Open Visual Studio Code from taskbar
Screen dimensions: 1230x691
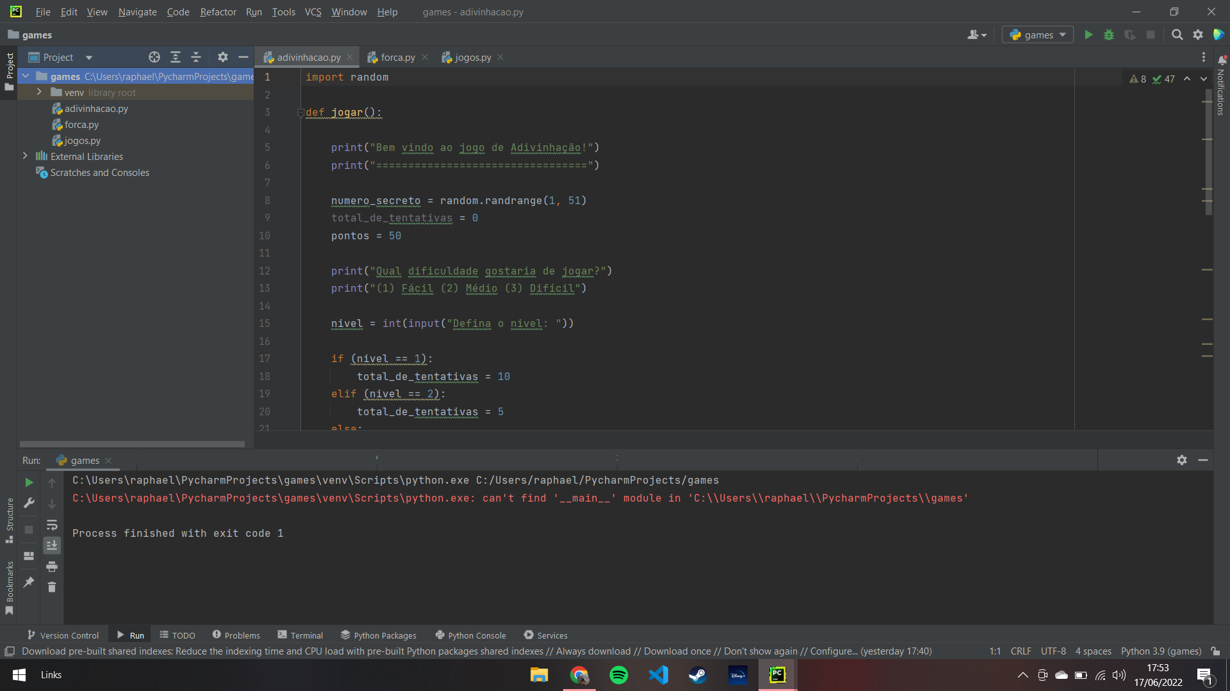(659, 675)
